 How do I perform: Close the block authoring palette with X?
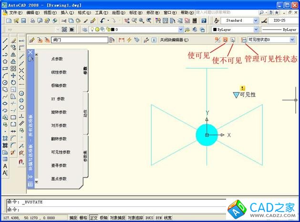pos(30,52)
